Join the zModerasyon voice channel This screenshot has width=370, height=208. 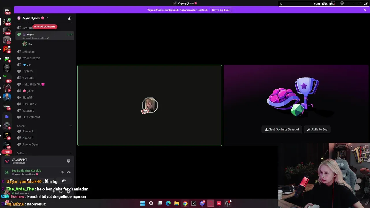click(x=44, y=58)
